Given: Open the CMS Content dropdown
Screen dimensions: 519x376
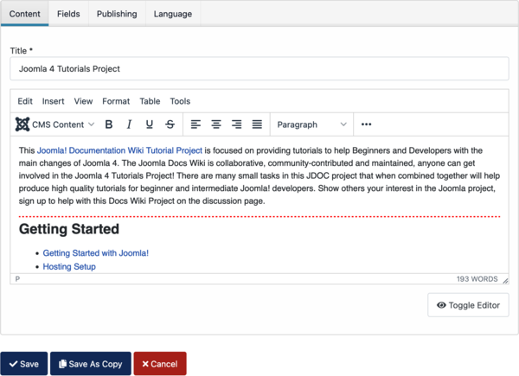Looking at the screenshot, I should pos(55,124).
